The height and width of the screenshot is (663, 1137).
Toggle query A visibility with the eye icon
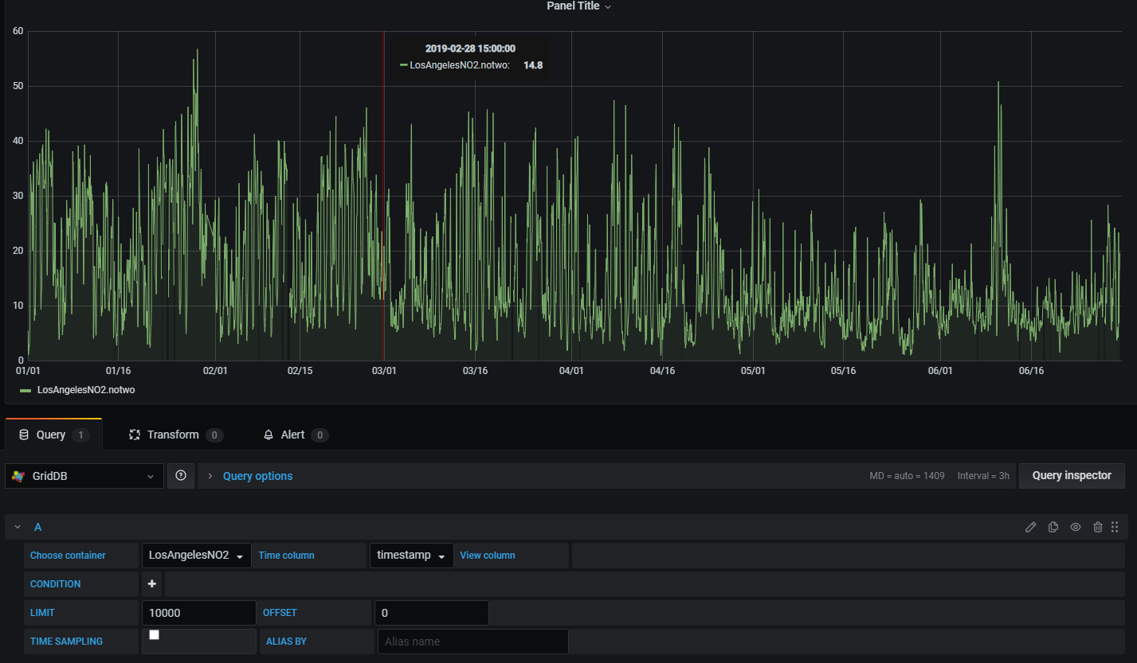1075,527
